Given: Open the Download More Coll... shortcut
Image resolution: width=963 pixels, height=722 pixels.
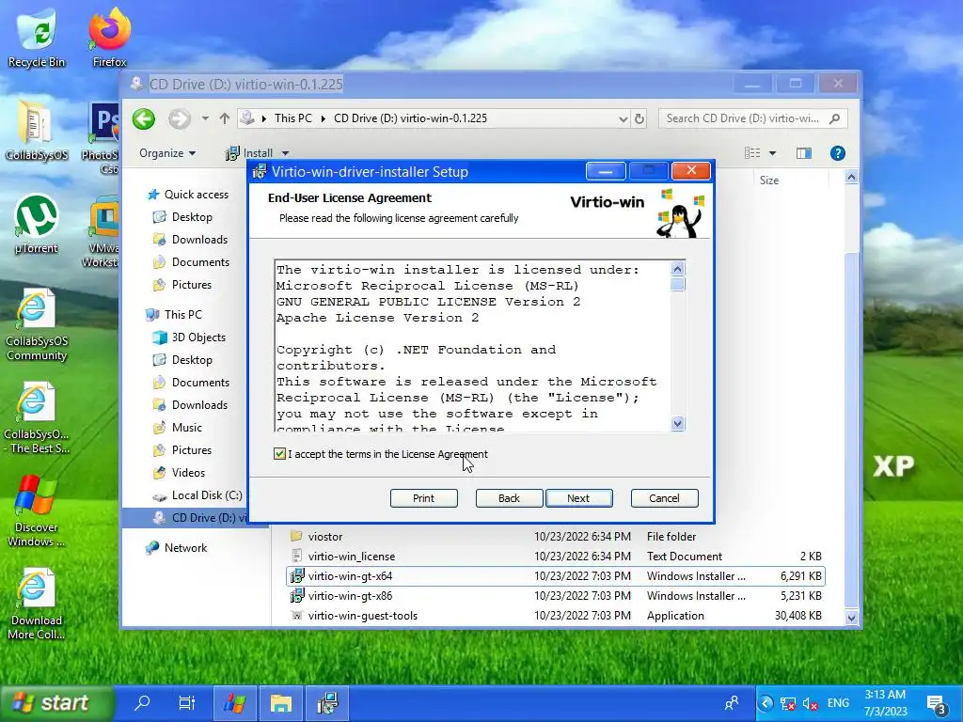Looking at the screenshot, I should (x=37, y=604).
